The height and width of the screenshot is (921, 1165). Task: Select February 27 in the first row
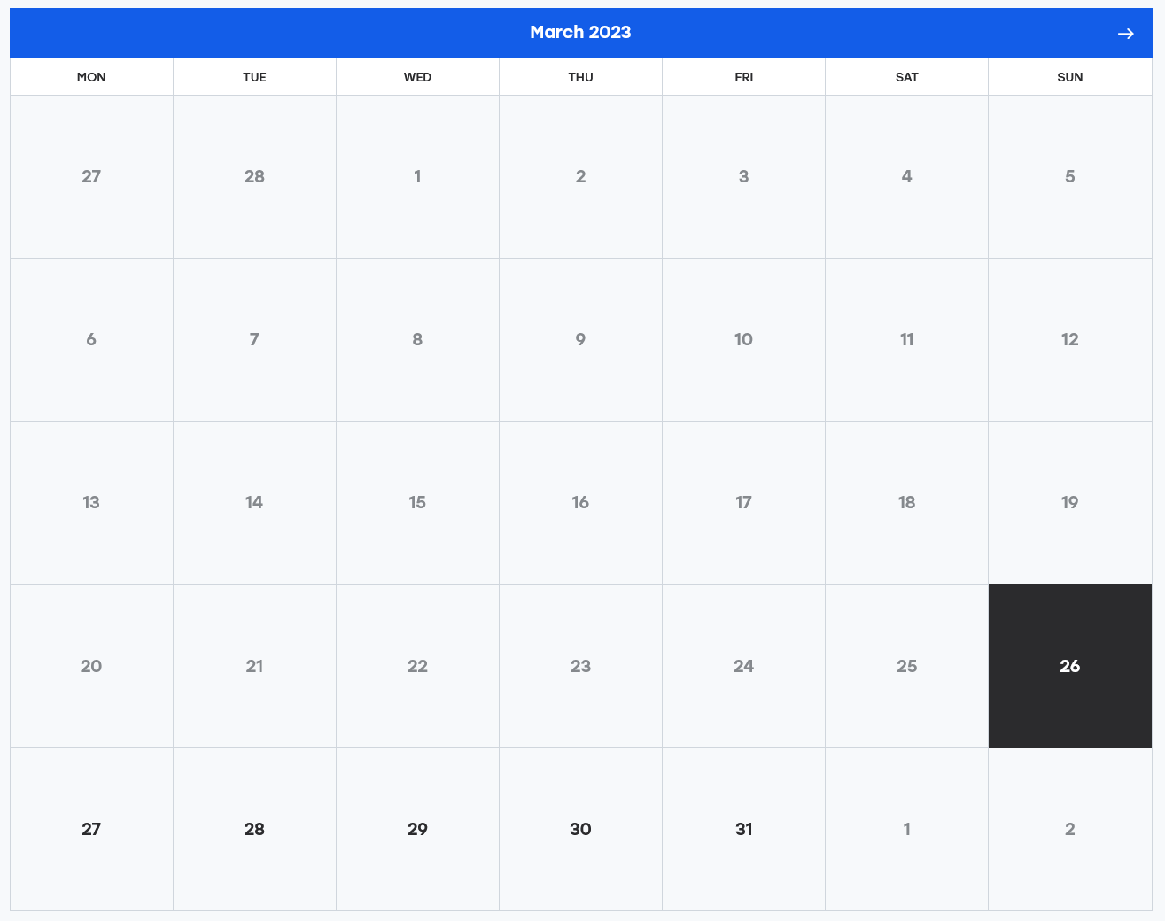pos(91,176)
